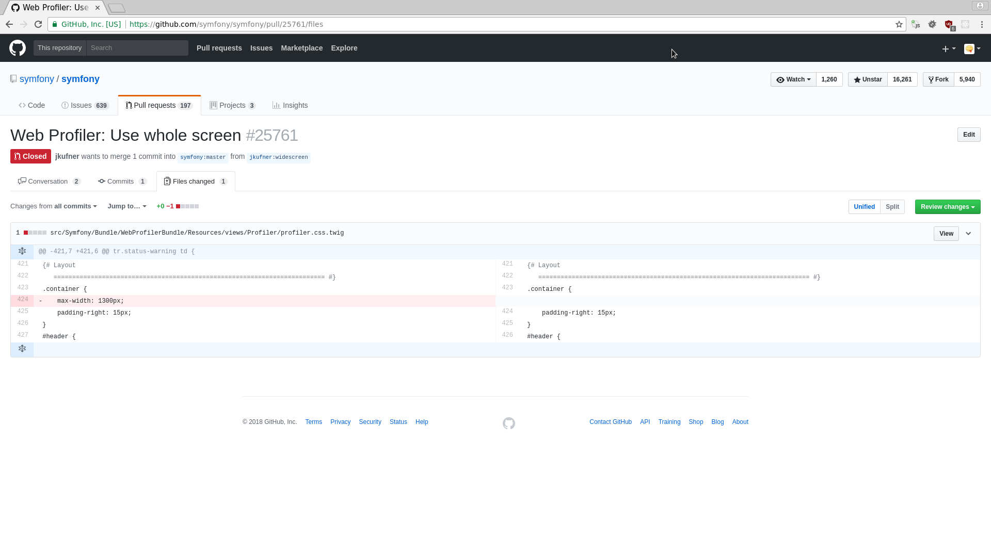Image resolution: width=991 pixels, height=557 pixels.
Task: Open the API footer link
Action: tap(645, 422)
